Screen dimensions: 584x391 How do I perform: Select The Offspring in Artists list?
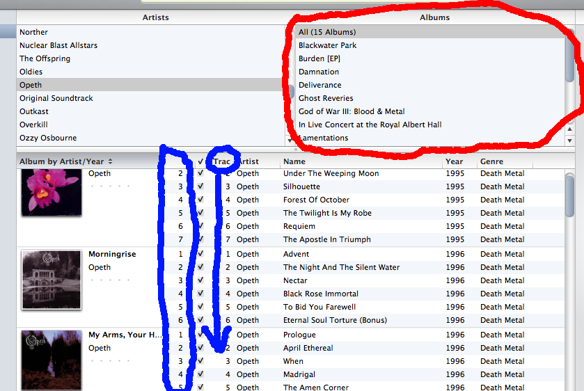pos(151,58)
